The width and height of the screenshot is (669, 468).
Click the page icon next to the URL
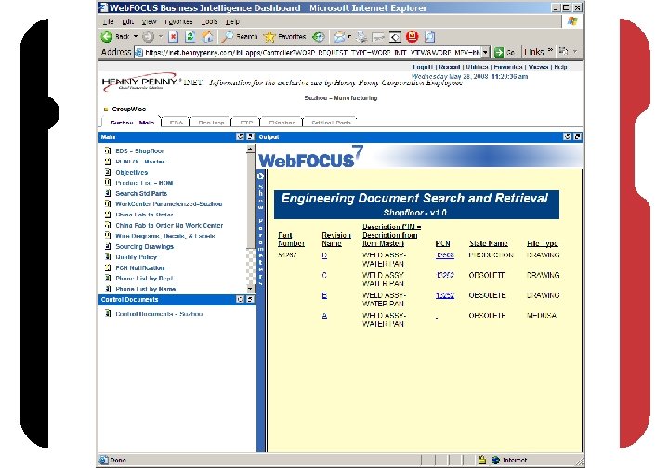138,52
